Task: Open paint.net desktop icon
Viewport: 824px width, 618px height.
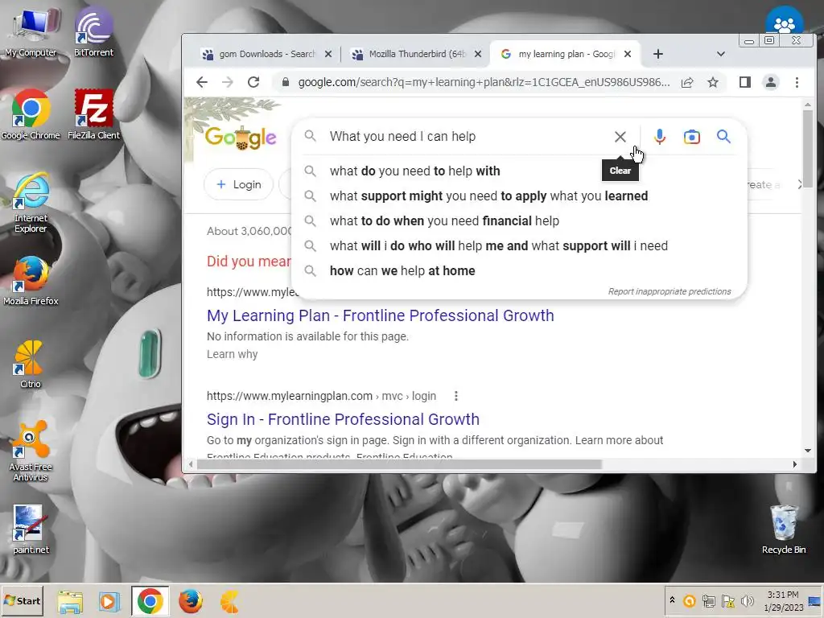Action: coord(30,529)
